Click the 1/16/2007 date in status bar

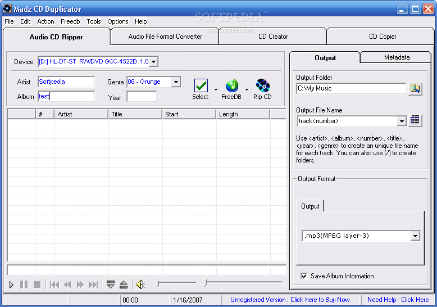coord(188,300)
